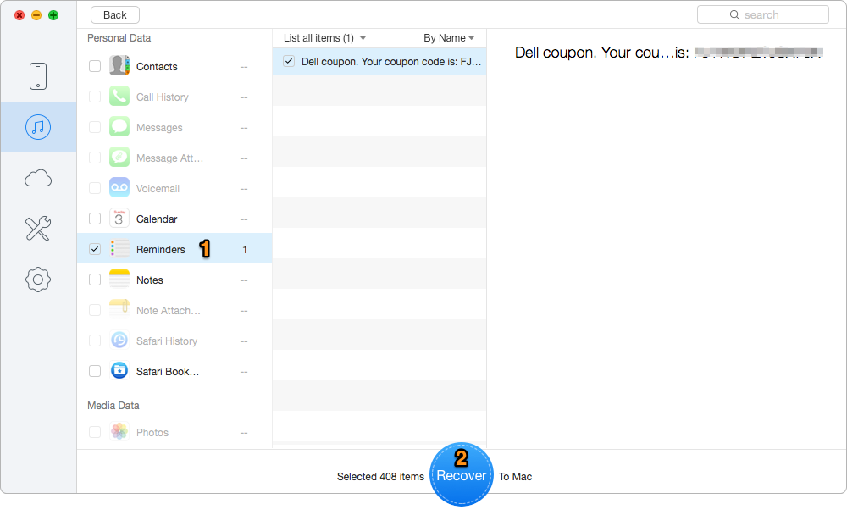This screenshot has width=847, height=515.
Task: Click the blue Recover button
Action: pyautogui.click(x=462, y=474)
